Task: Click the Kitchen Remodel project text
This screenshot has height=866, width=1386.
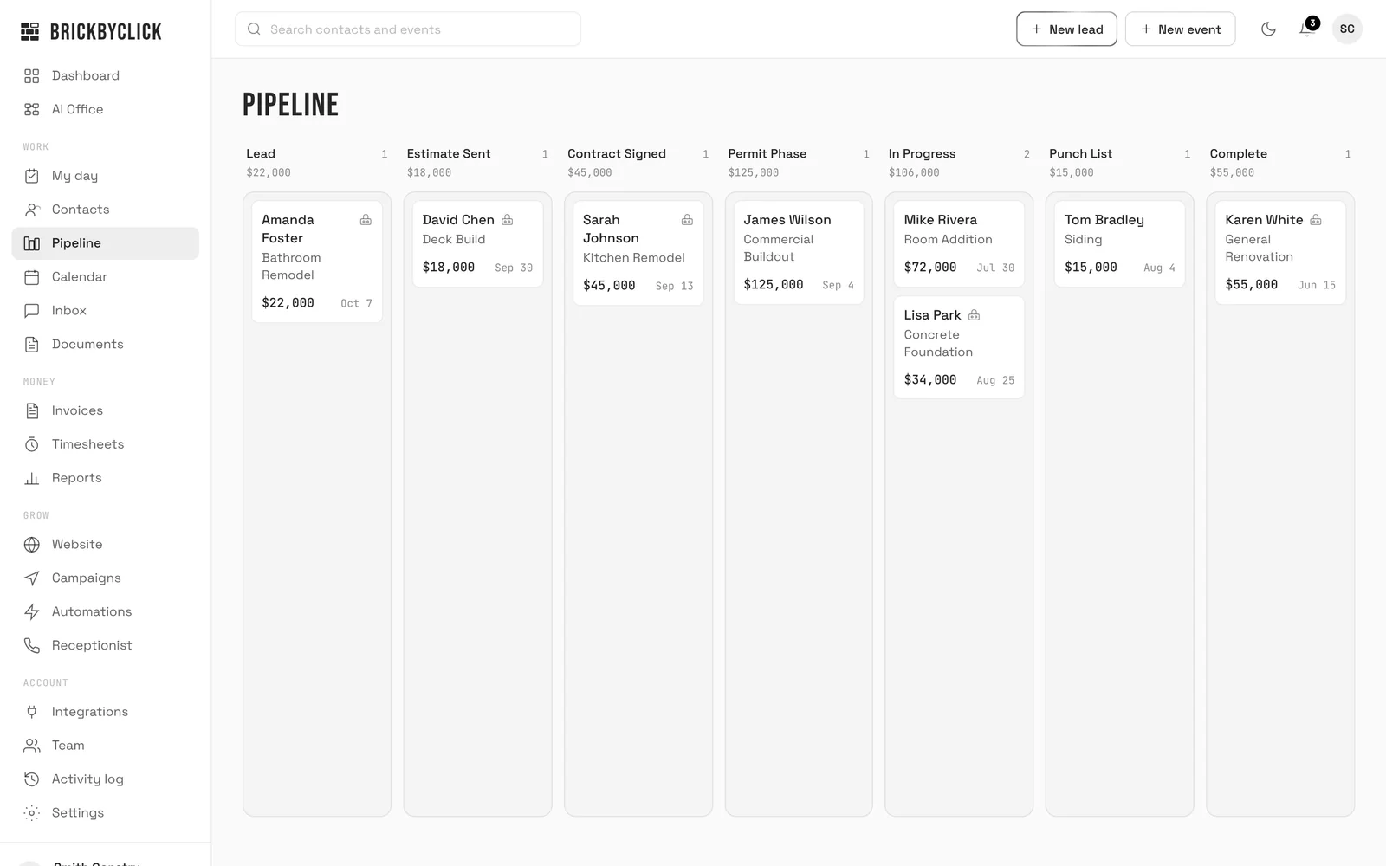Action: pyautogui.click(x=634, y=258)
